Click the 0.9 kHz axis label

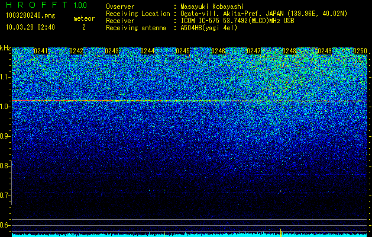(x=5, y=136)
